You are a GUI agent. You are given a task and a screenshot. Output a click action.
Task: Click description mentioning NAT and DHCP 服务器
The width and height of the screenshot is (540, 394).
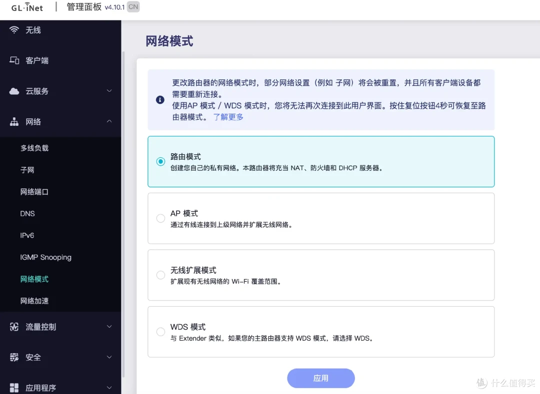276,168
